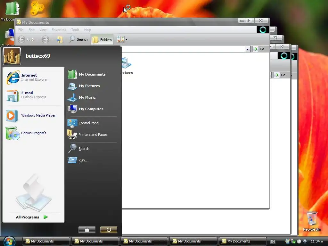Viewport: 328px width, 246px height.
Task: Open the File menu in My Documents
Action: point(21,30)
